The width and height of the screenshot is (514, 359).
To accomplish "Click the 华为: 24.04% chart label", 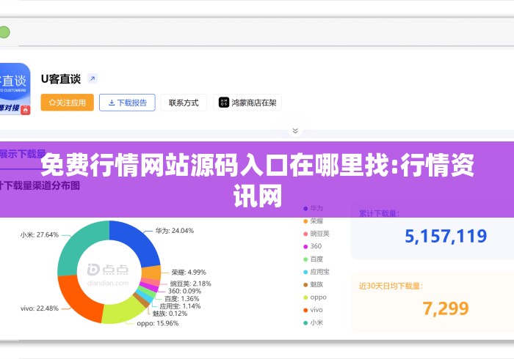I will pos(175,231).
